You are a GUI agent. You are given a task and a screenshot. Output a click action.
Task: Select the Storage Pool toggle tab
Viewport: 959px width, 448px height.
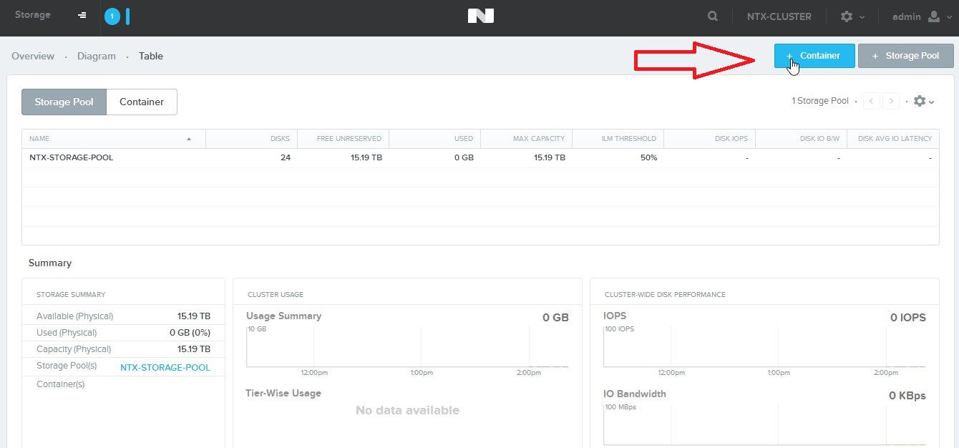[64, 102]
